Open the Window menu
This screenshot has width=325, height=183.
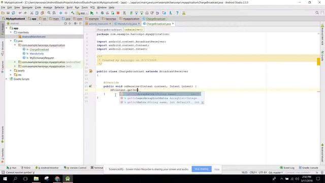[102, 8]
